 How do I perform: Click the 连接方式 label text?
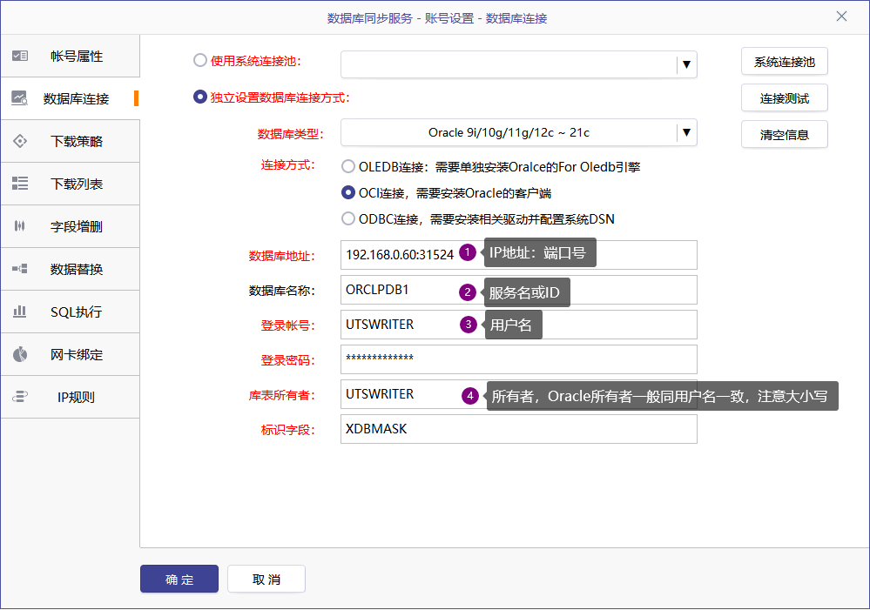(288, 164)
